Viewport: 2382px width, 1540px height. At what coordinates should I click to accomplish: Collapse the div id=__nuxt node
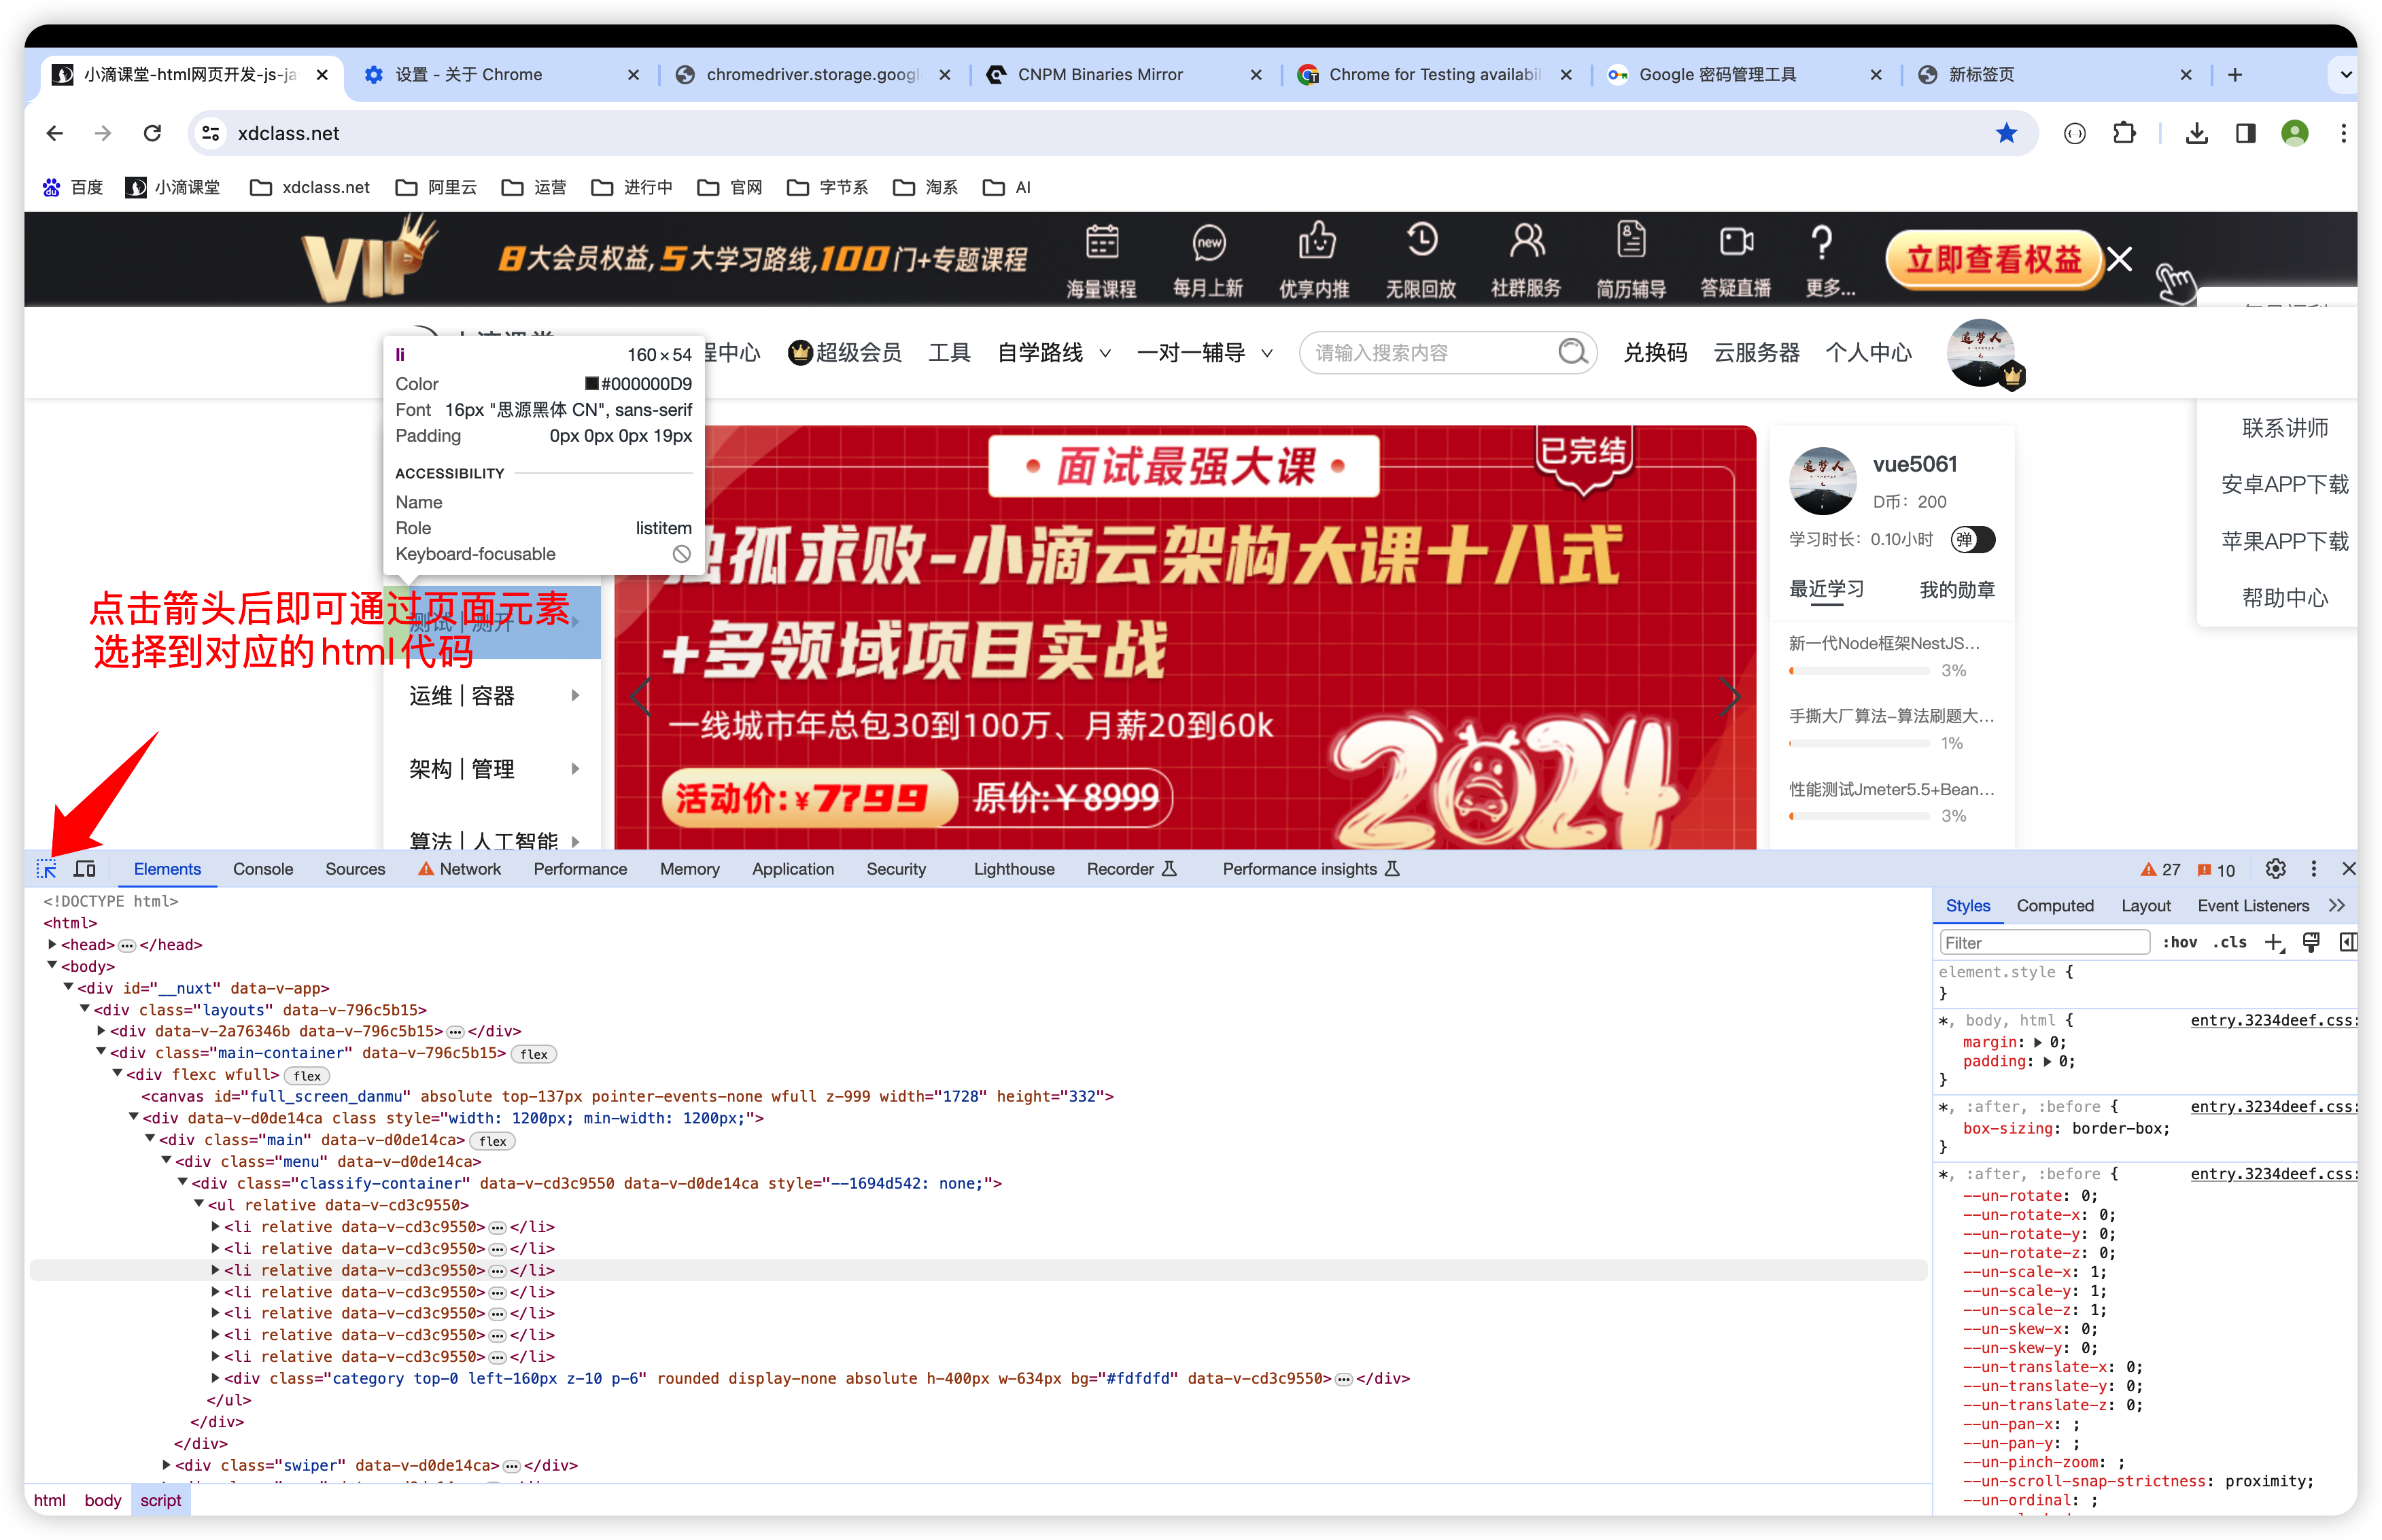coord(68,987)
